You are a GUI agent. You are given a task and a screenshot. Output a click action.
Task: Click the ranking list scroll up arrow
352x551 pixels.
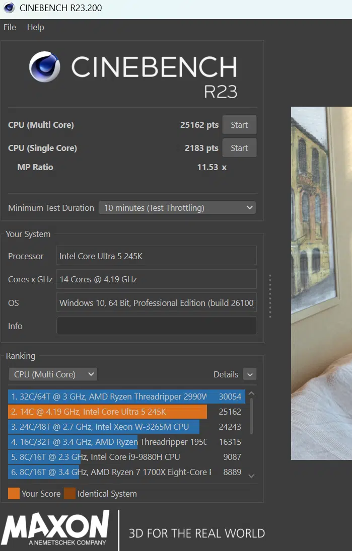251,393
